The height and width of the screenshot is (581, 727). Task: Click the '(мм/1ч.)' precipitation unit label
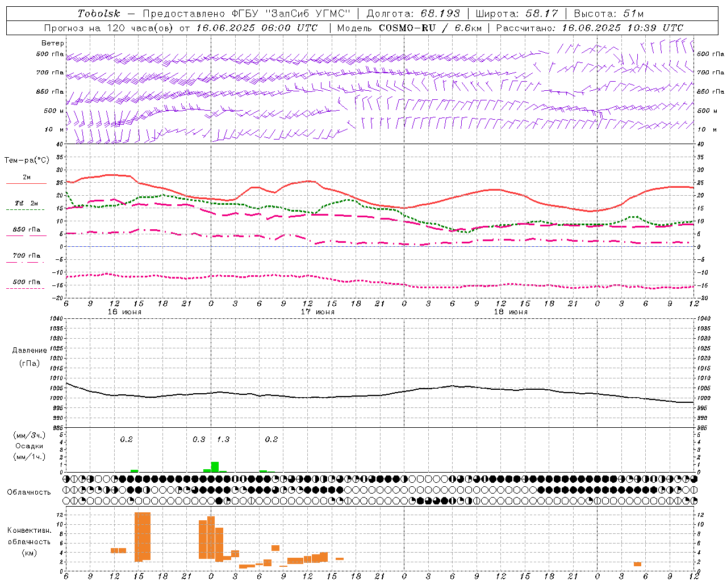coord(29,457)
